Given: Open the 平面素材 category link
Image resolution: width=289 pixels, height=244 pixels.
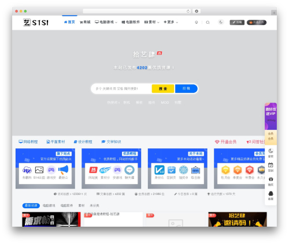Looking at the screenshot, I should 55,142.
